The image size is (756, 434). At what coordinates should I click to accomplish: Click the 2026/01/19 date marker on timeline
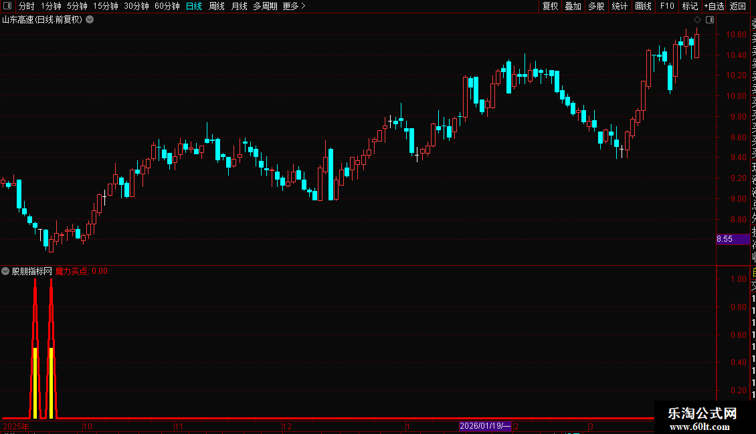tap(485, 426)
